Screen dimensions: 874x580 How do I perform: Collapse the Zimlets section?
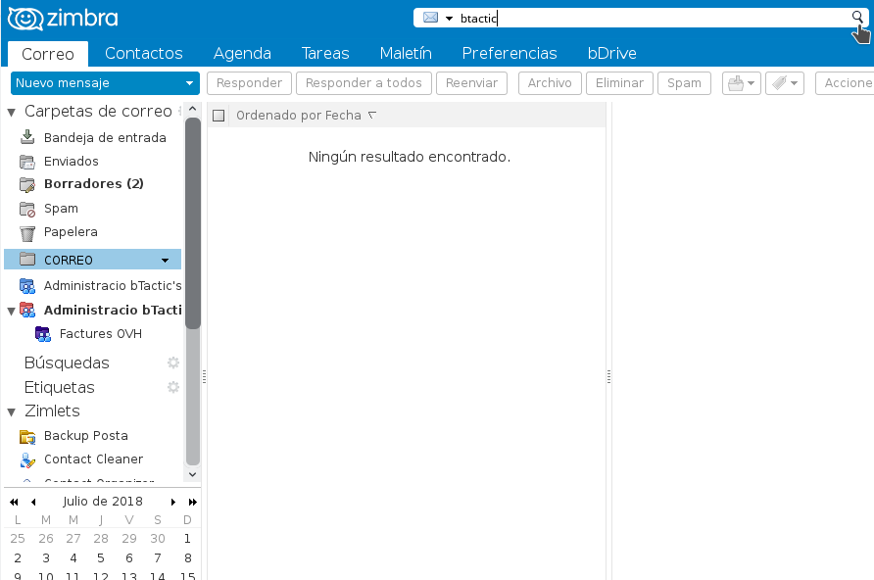11,412
